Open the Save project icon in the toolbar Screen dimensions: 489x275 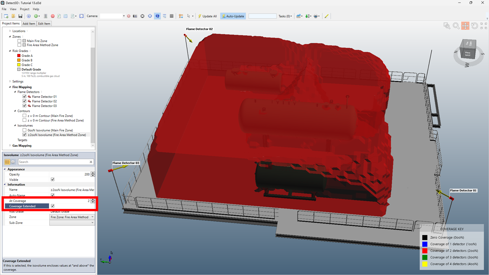(20, 16)
